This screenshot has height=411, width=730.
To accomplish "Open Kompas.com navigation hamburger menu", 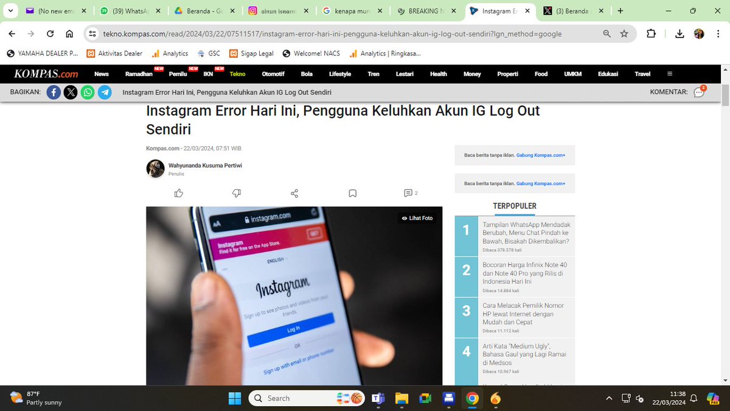I will 670,74.
